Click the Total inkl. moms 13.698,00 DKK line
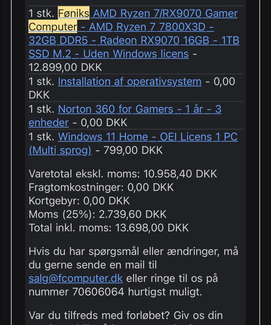271x325 pixels. pyautogui.click(x=108, y=228)
